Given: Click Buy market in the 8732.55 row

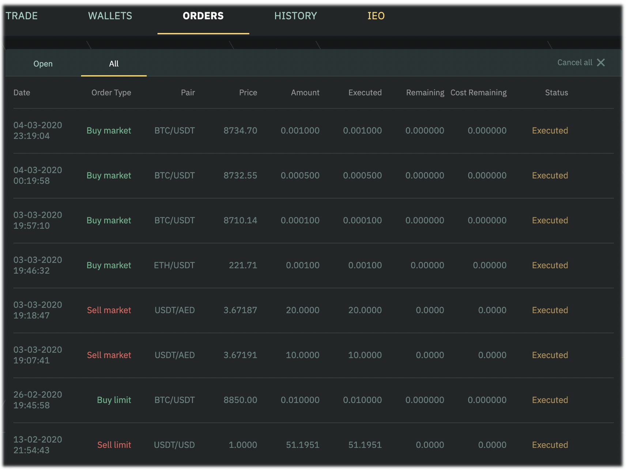Looking at the screenshot, I should 109,175.
